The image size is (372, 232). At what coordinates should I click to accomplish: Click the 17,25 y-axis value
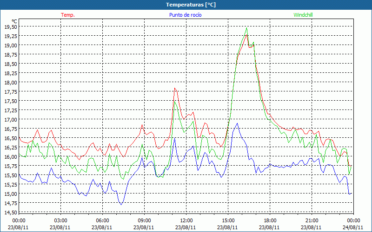click(x=11, y=110)
